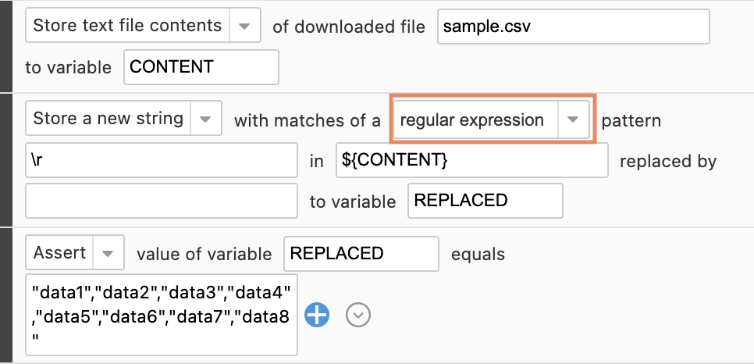
Task: Click the REPLACED field after 'to variable'
Action: click(x=485, y=201)
